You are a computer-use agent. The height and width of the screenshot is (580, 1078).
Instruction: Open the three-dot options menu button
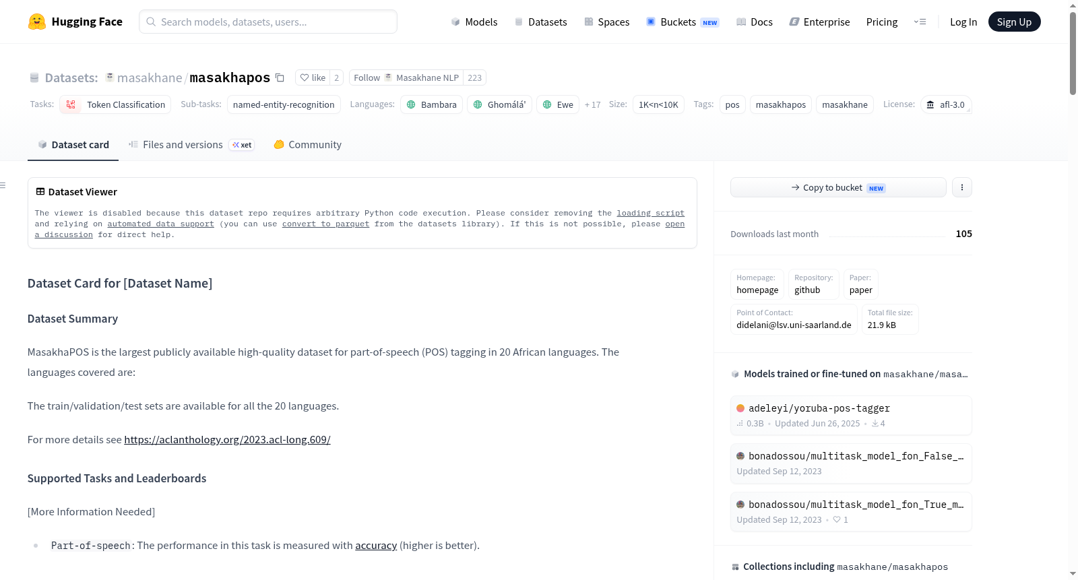coord(962,187)
